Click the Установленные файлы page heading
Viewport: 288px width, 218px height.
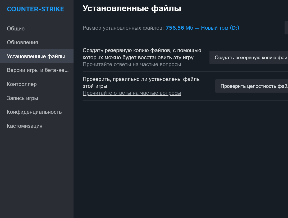[x=132, y=8]
